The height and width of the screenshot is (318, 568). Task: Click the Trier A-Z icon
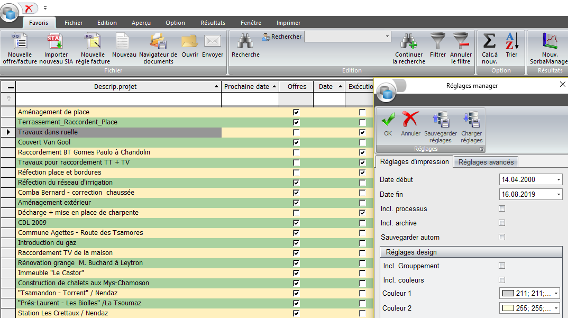click(512, 41)
